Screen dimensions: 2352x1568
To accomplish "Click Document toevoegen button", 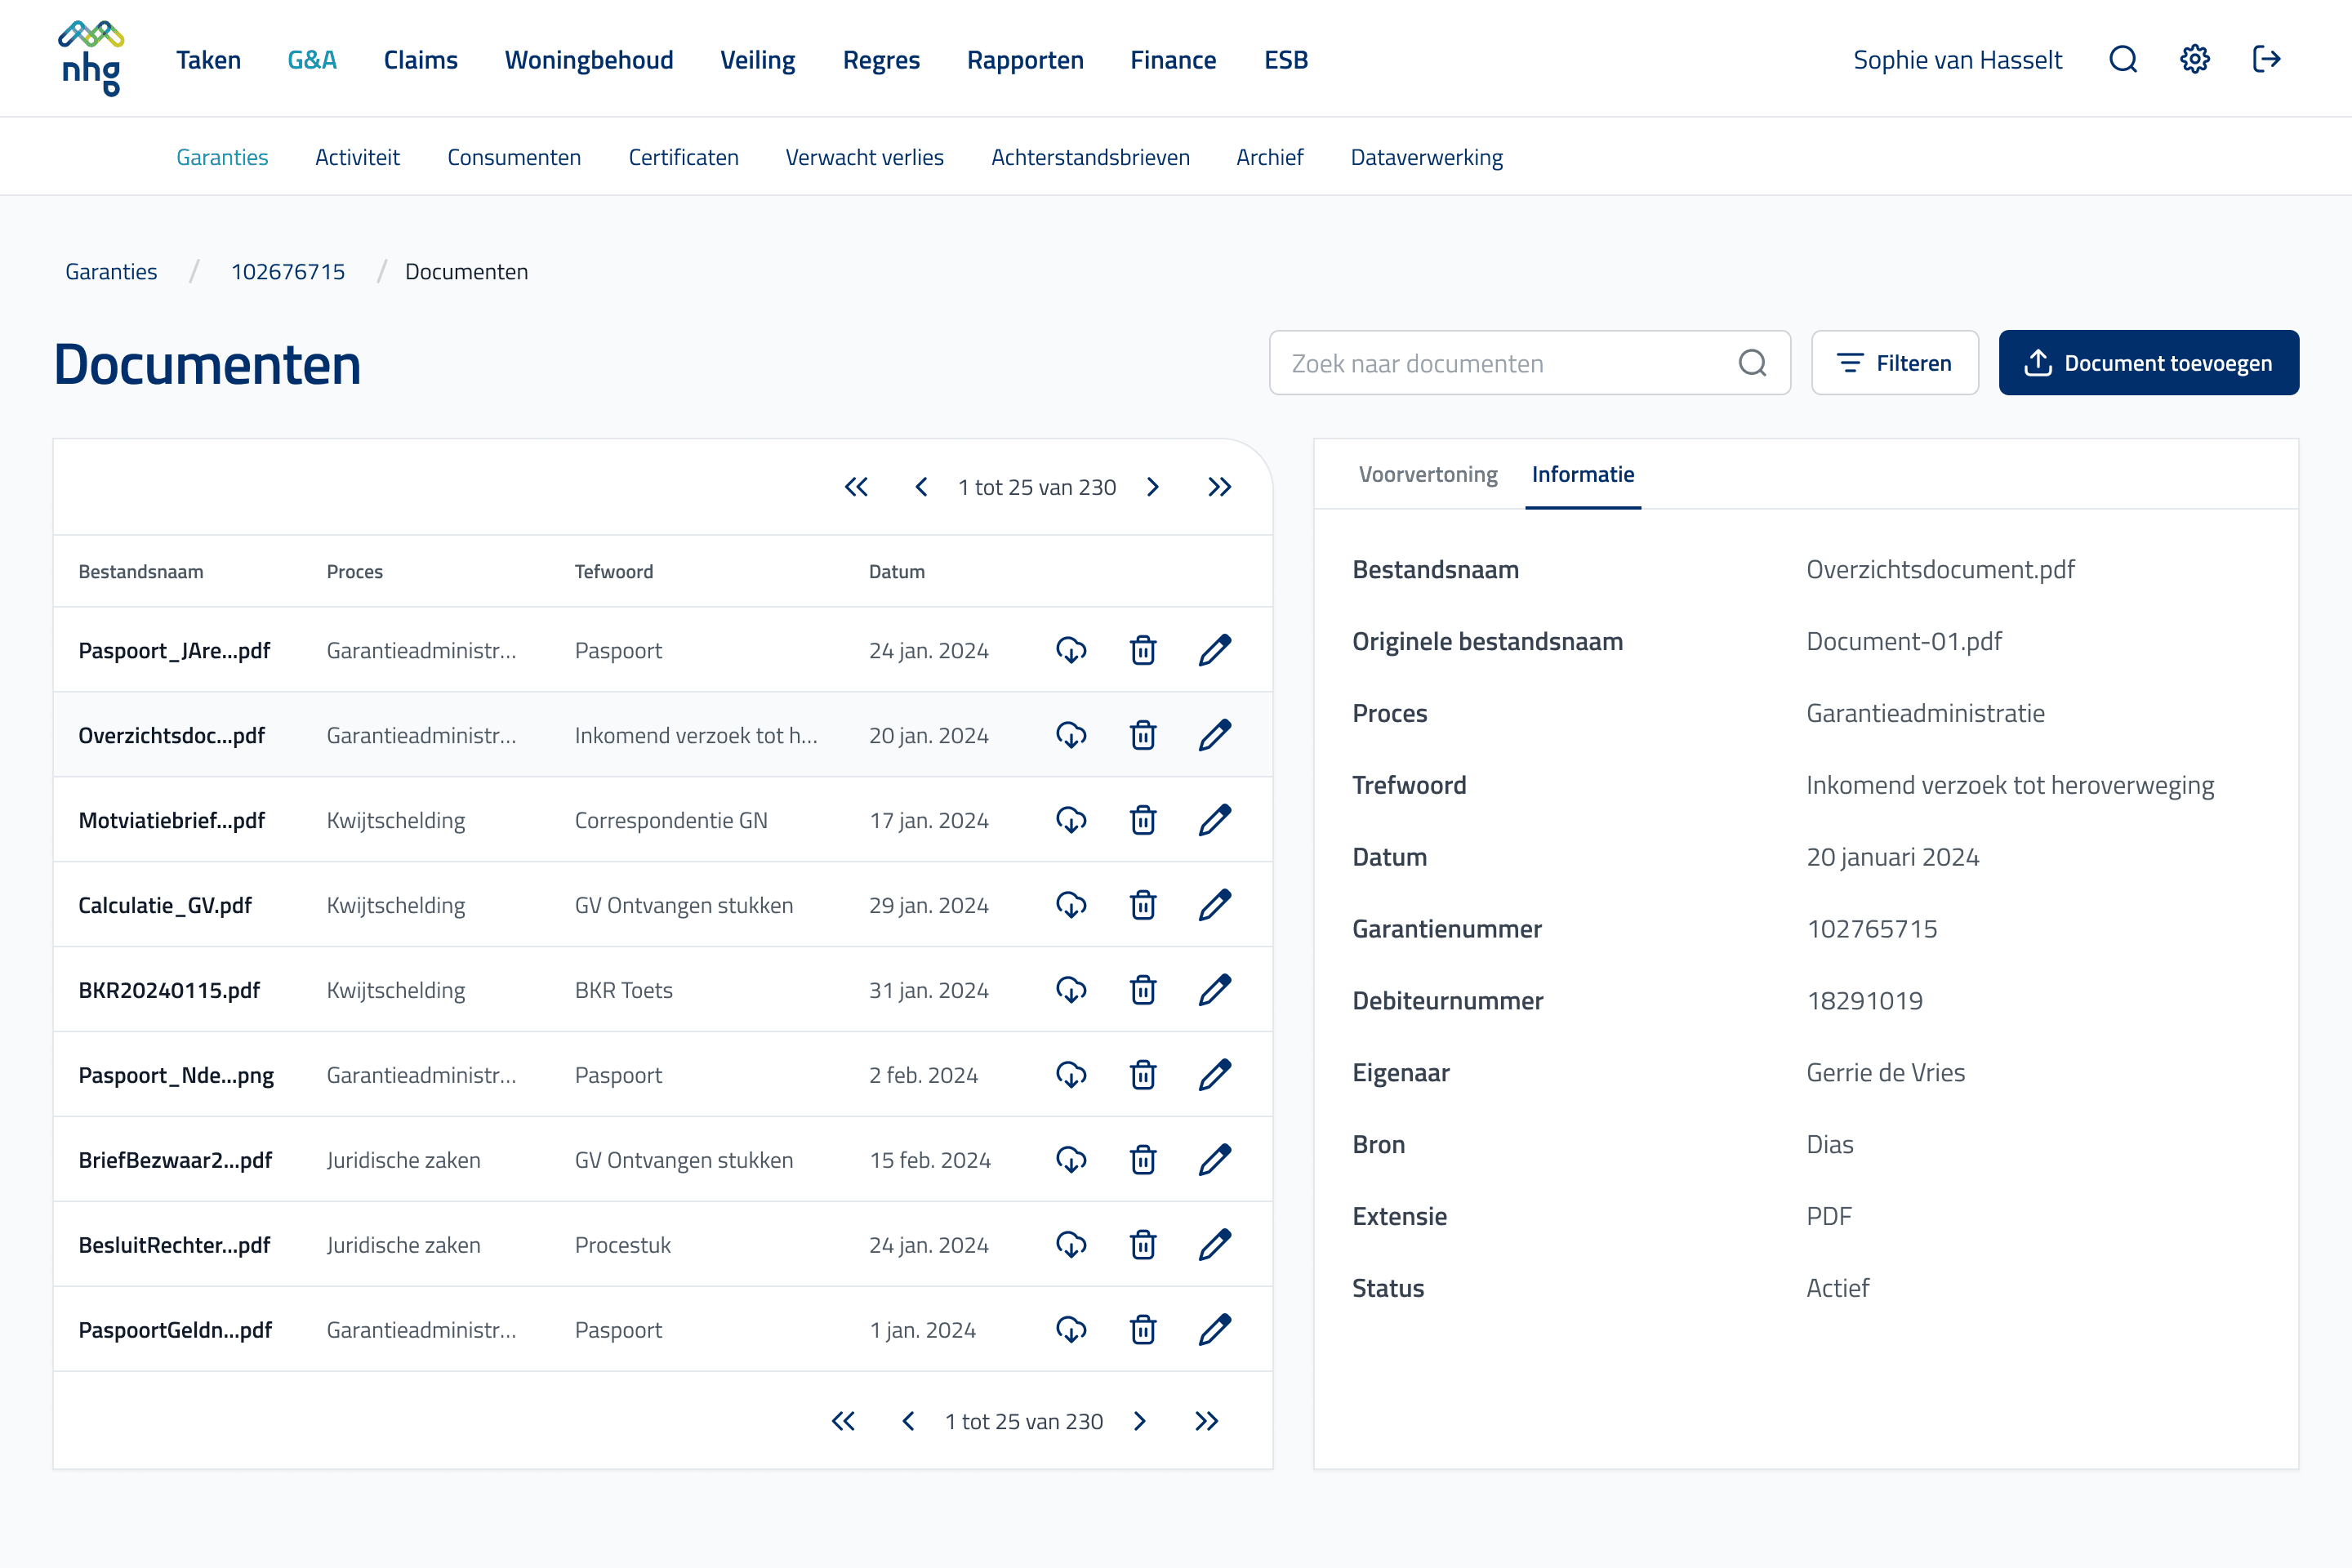I will (2148, 363).
